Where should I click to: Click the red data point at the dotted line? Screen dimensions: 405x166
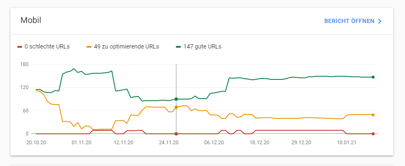[x=176, y=134]
